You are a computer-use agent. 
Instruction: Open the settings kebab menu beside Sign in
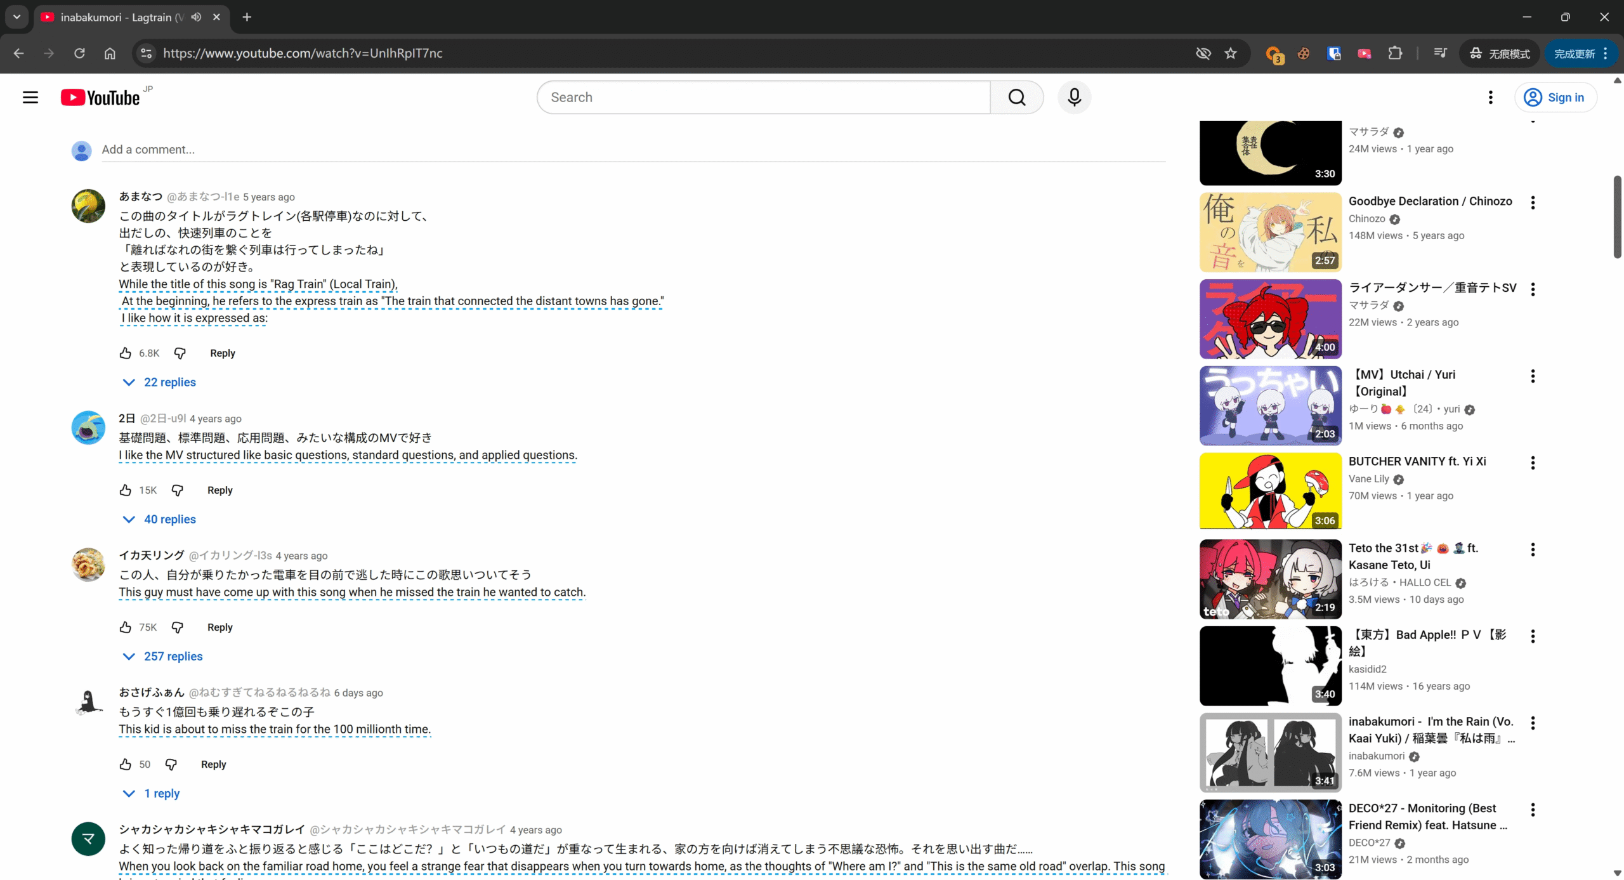point(1490,96)
